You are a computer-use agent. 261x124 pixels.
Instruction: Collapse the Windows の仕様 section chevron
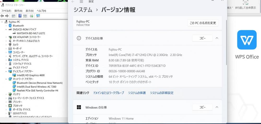point(217,107)
